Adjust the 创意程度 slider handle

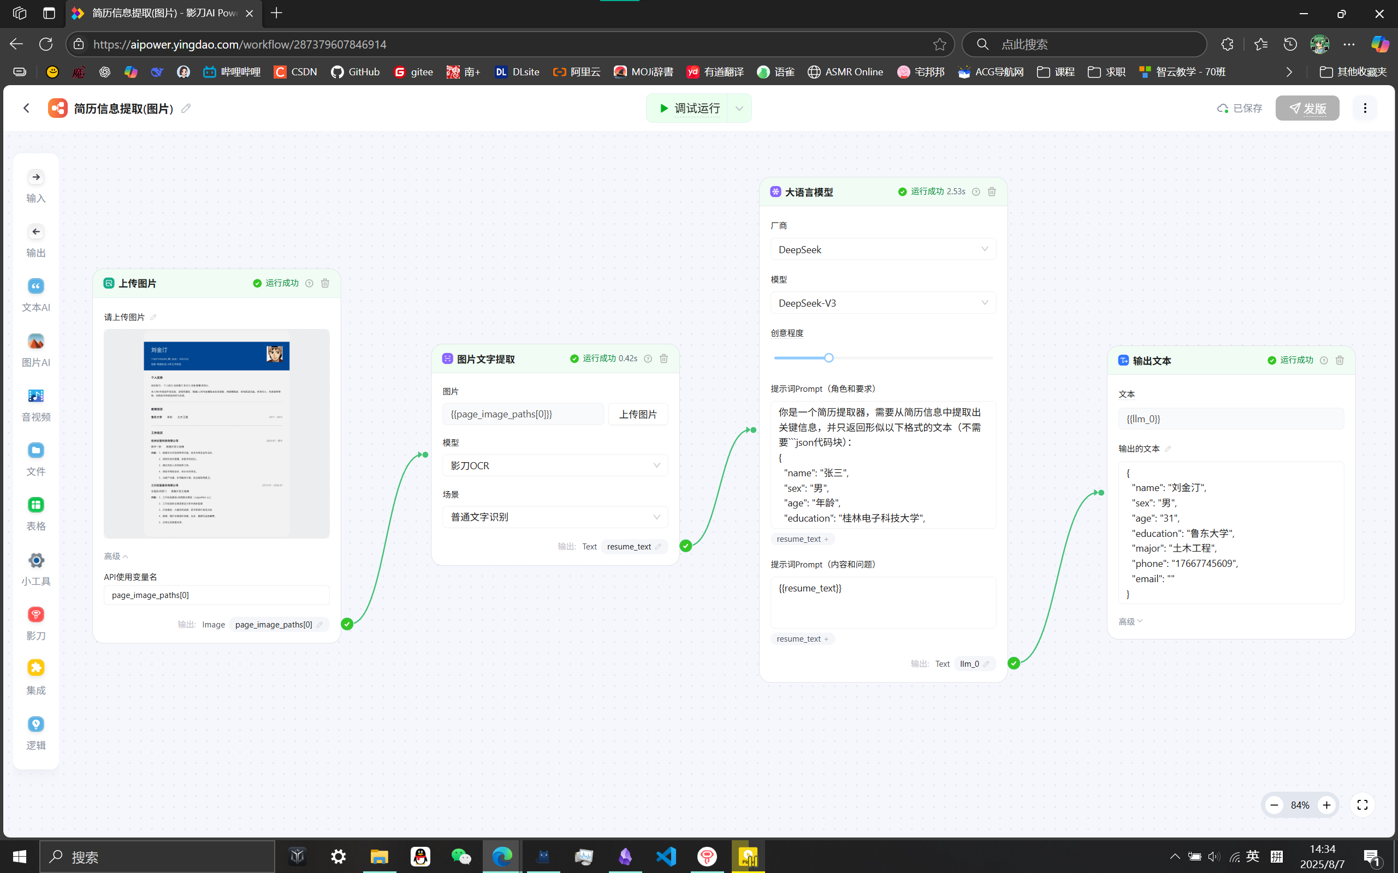828,358
